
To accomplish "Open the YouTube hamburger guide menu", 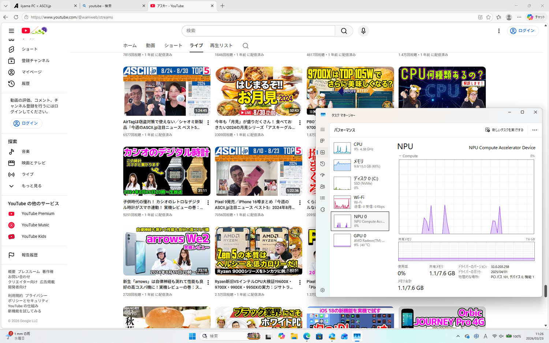I will (x=11, y=31).
